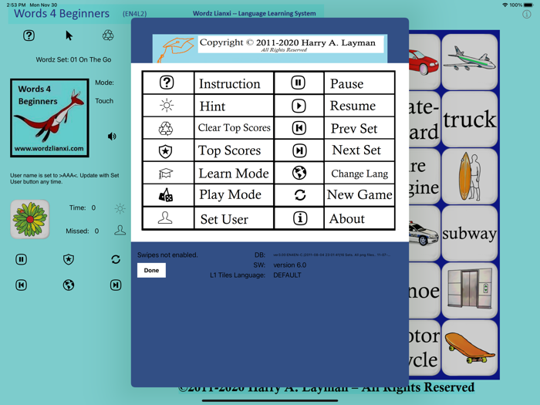Tap the subway word tile
This screenshot has width=540, height=405.
click(x=469, y=234)
